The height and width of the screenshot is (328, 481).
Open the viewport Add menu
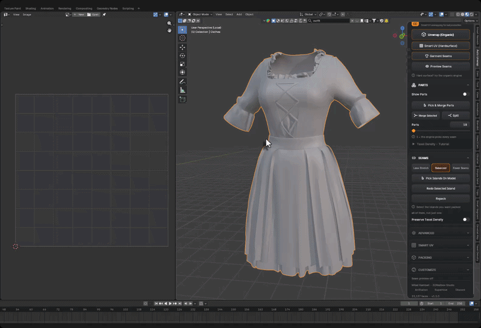point(239,14)
